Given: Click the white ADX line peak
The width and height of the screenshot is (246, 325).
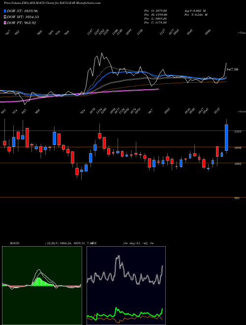Looking at the screenshot, I should pyautogui.click(x=118, y=257).
